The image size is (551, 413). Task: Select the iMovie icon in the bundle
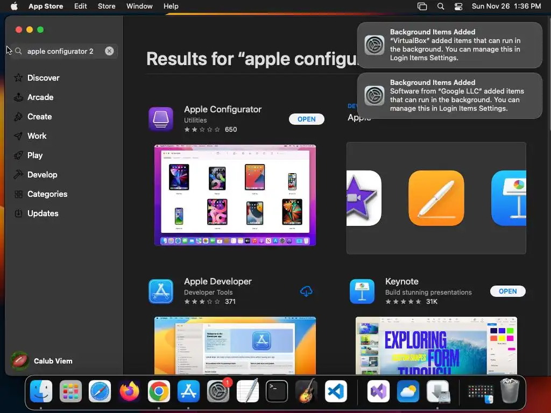(363, 198)
